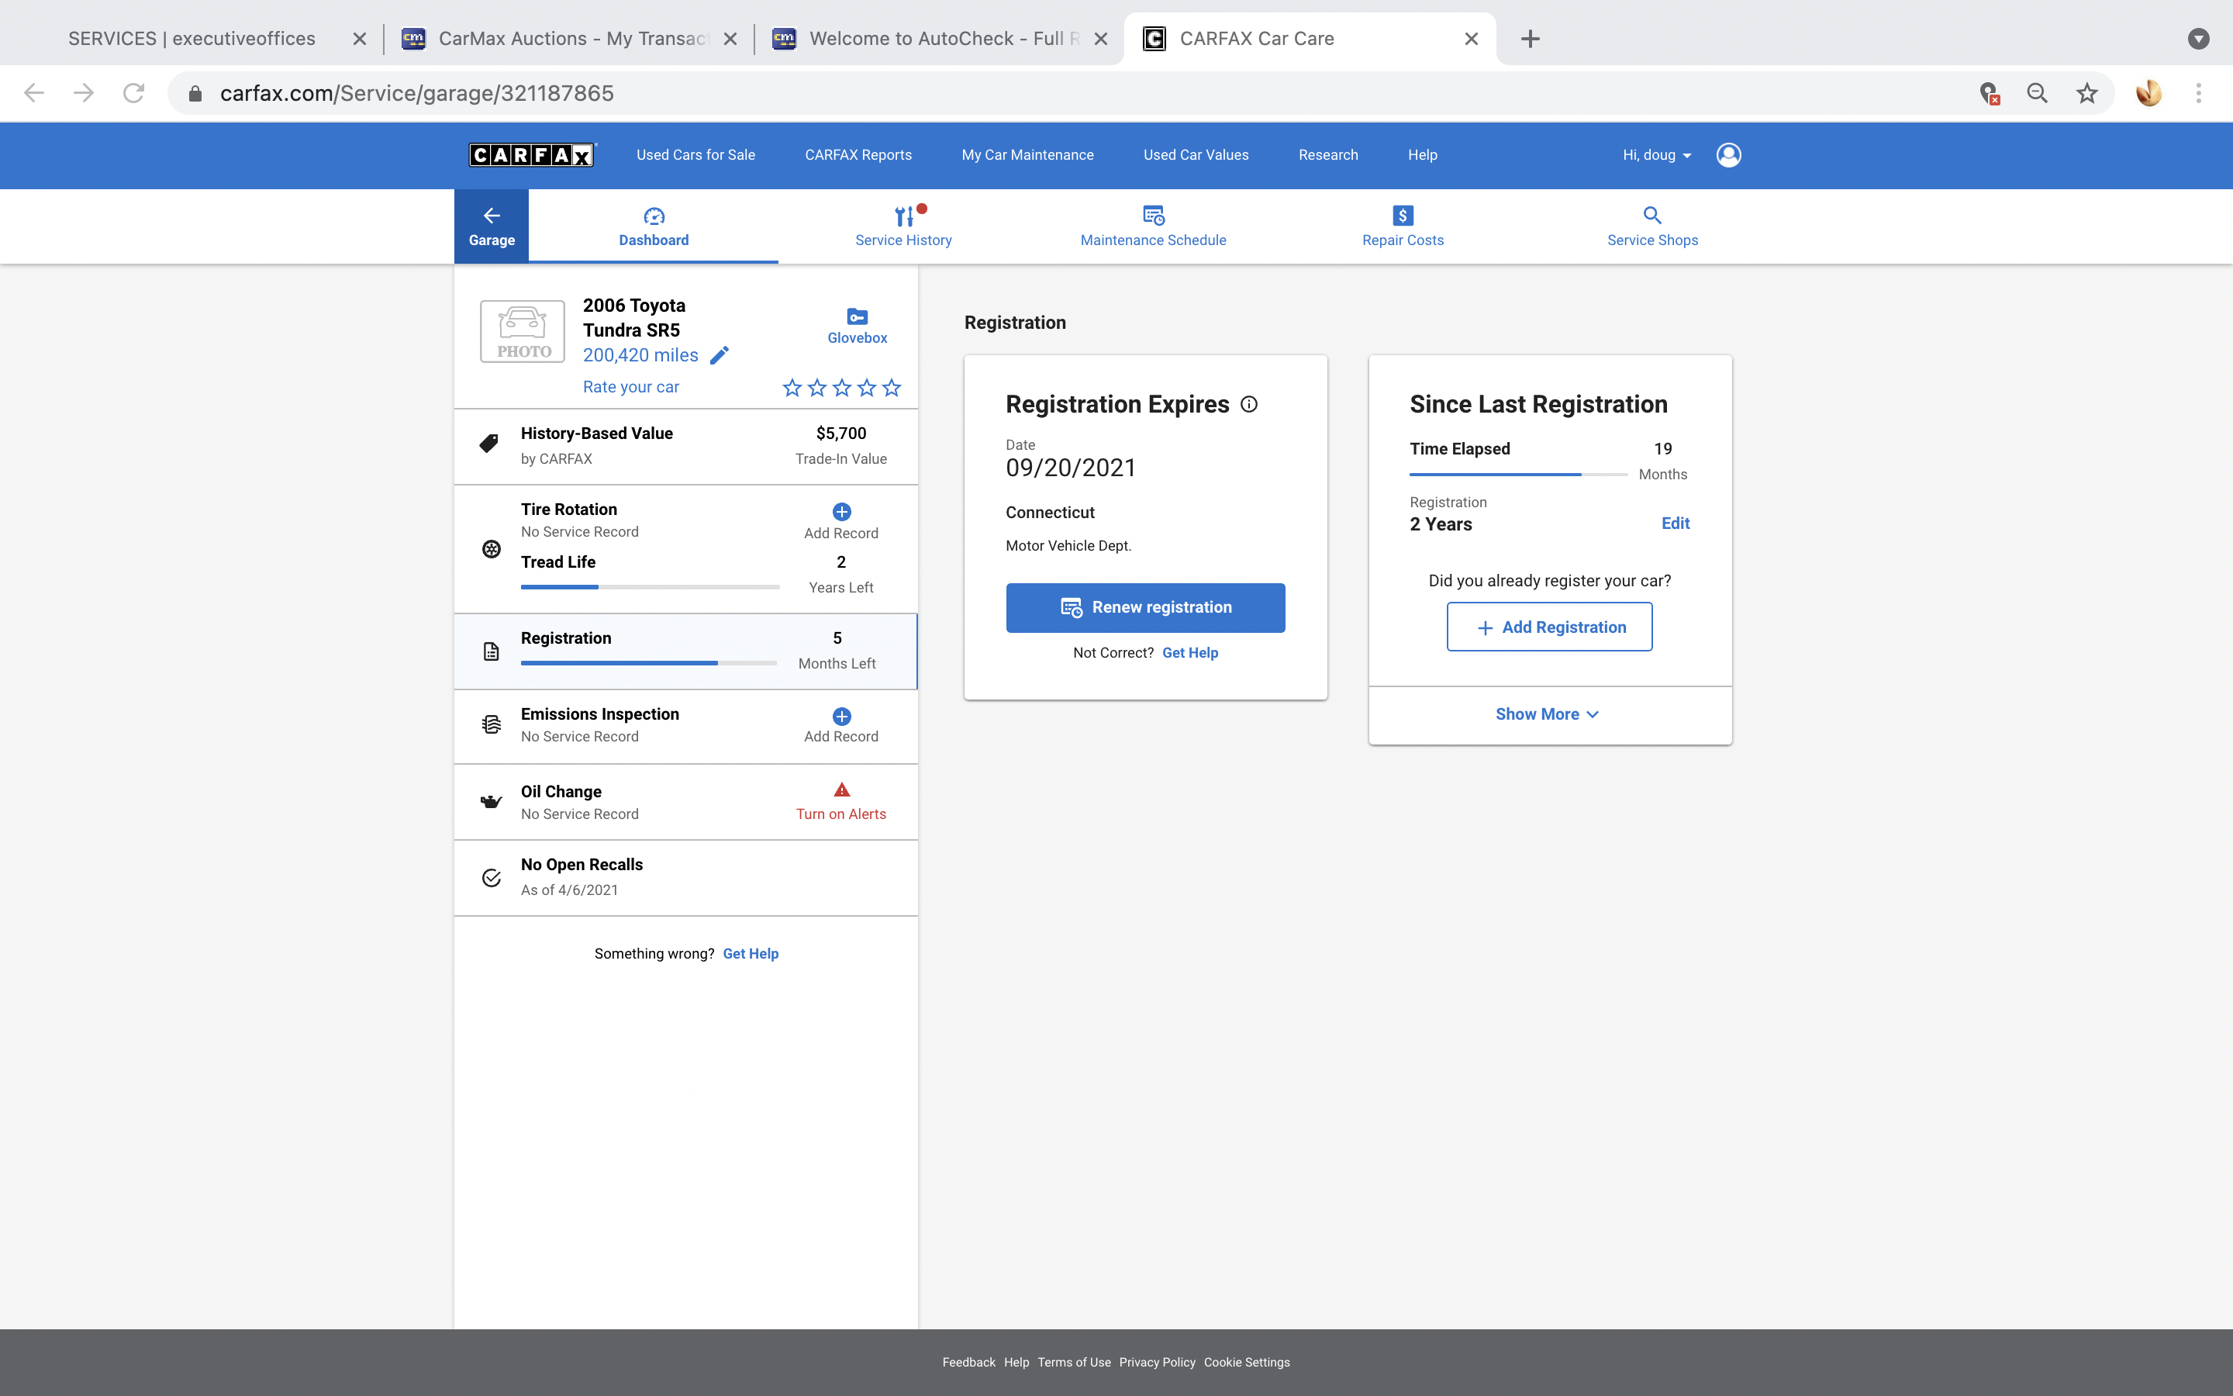The image size is (2233, 1396).
Task: Click the address bar URL
Action: [416, 93]
